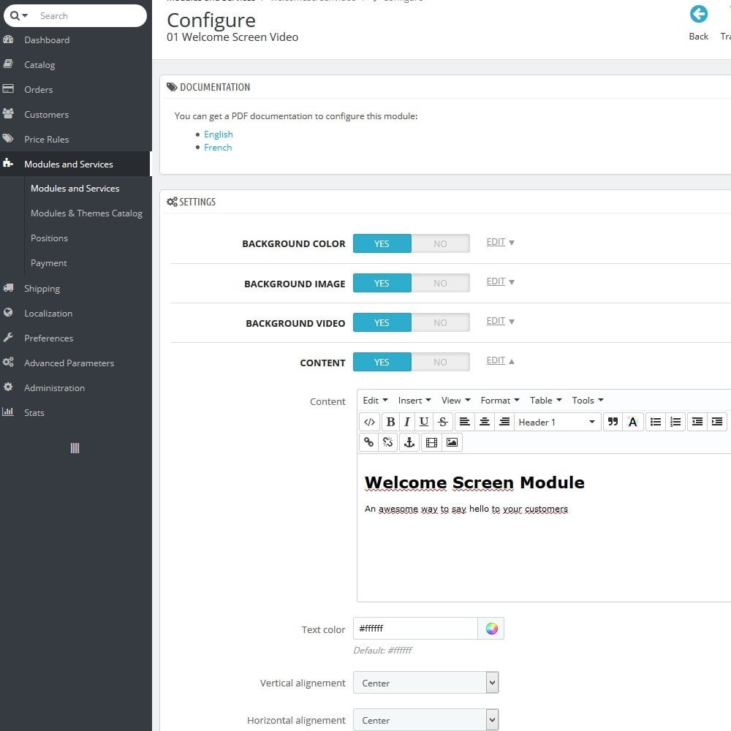
Task: Set Content to YES
Action: click(382, 363)
